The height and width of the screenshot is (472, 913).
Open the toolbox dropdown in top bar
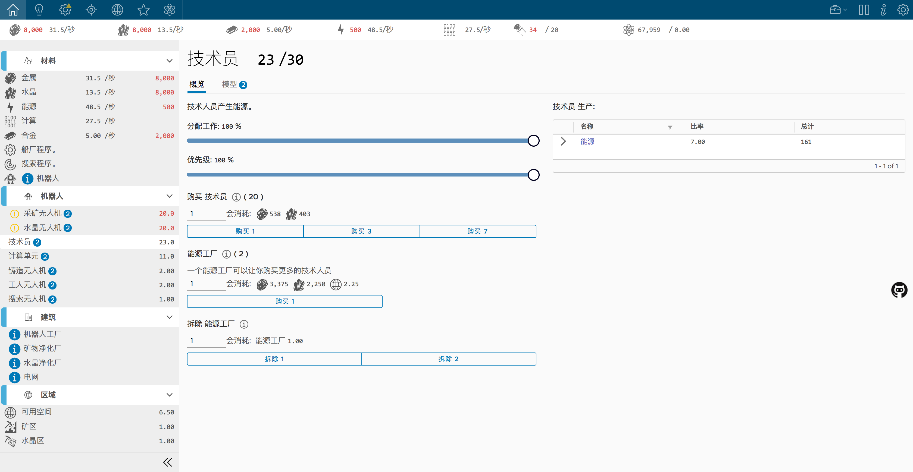pyautogui.click(x=838, y=10)
